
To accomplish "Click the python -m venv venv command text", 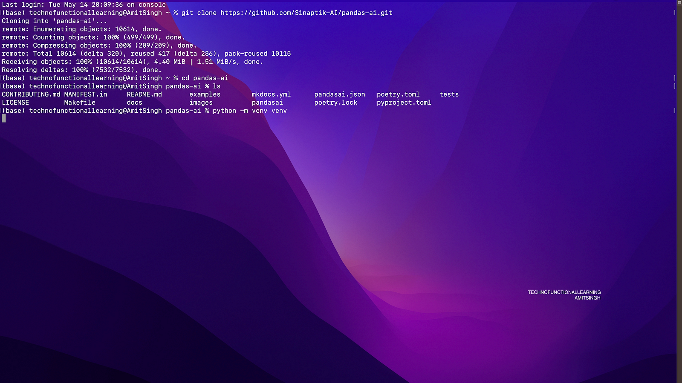I will [249, 111].
